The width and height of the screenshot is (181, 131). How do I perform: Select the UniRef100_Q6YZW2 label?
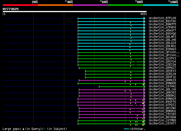click(x=162, y=108)
